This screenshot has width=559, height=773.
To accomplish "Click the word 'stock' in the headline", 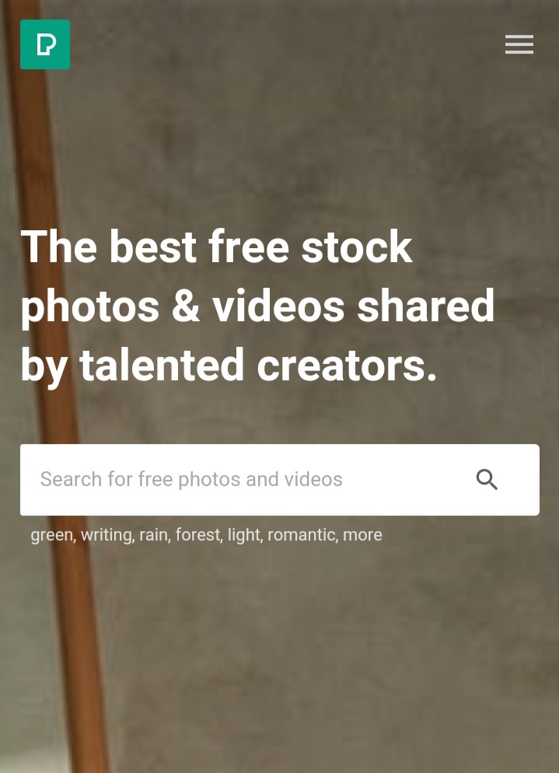I will 356,247.
